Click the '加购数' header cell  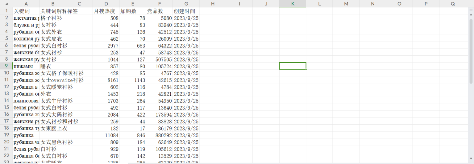tap(132, 11)
